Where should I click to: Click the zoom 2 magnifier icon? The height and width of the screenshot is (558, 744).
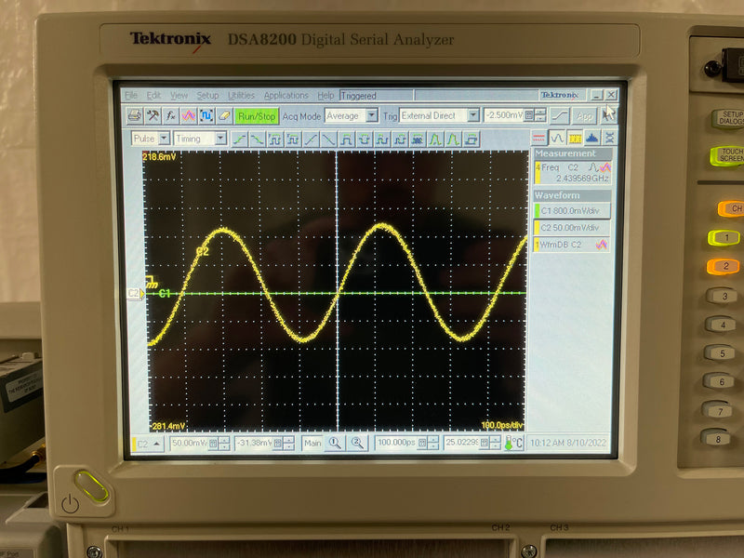point(357,444)
